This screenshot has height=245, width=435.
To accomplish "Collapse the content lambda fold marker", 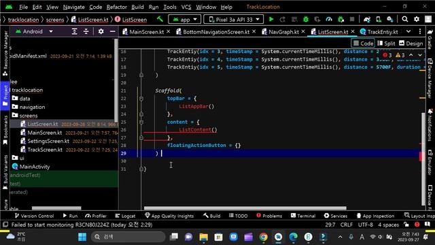I will click(x=141, y=122).
